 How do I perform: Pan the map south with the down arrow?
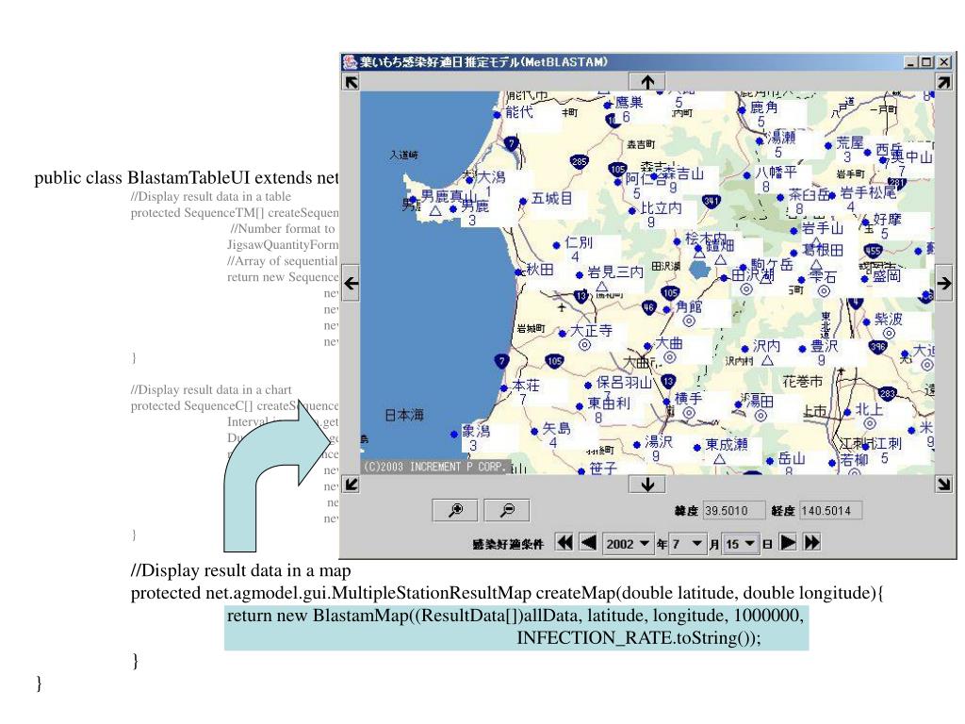coord(646,485)
